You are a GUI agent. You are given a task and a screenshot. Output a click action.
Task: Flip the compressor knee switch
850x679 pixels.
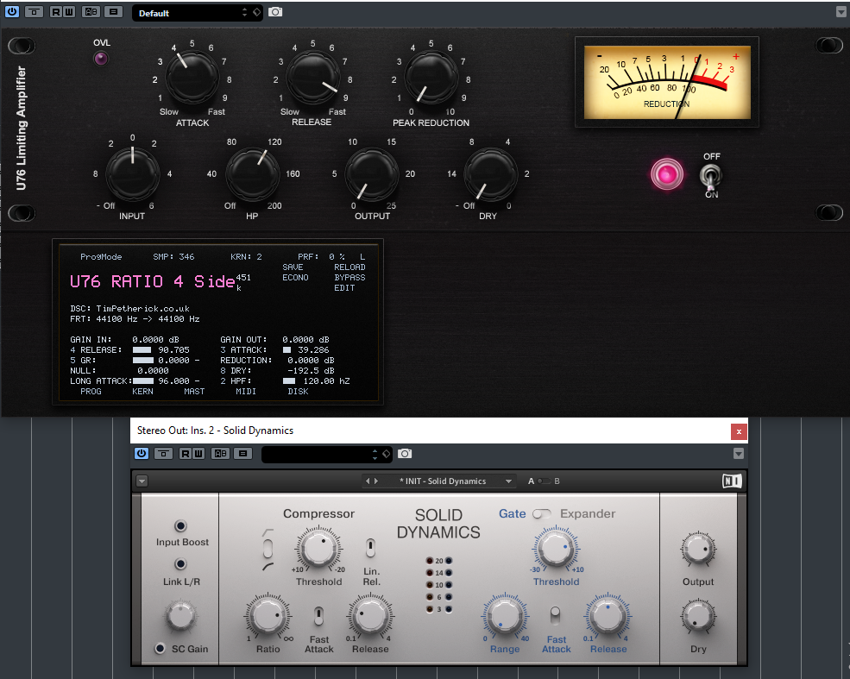coord(268,549)
